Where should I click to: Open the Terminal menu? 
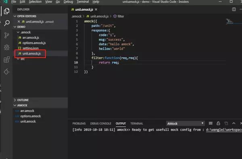[x=83, y=2]
